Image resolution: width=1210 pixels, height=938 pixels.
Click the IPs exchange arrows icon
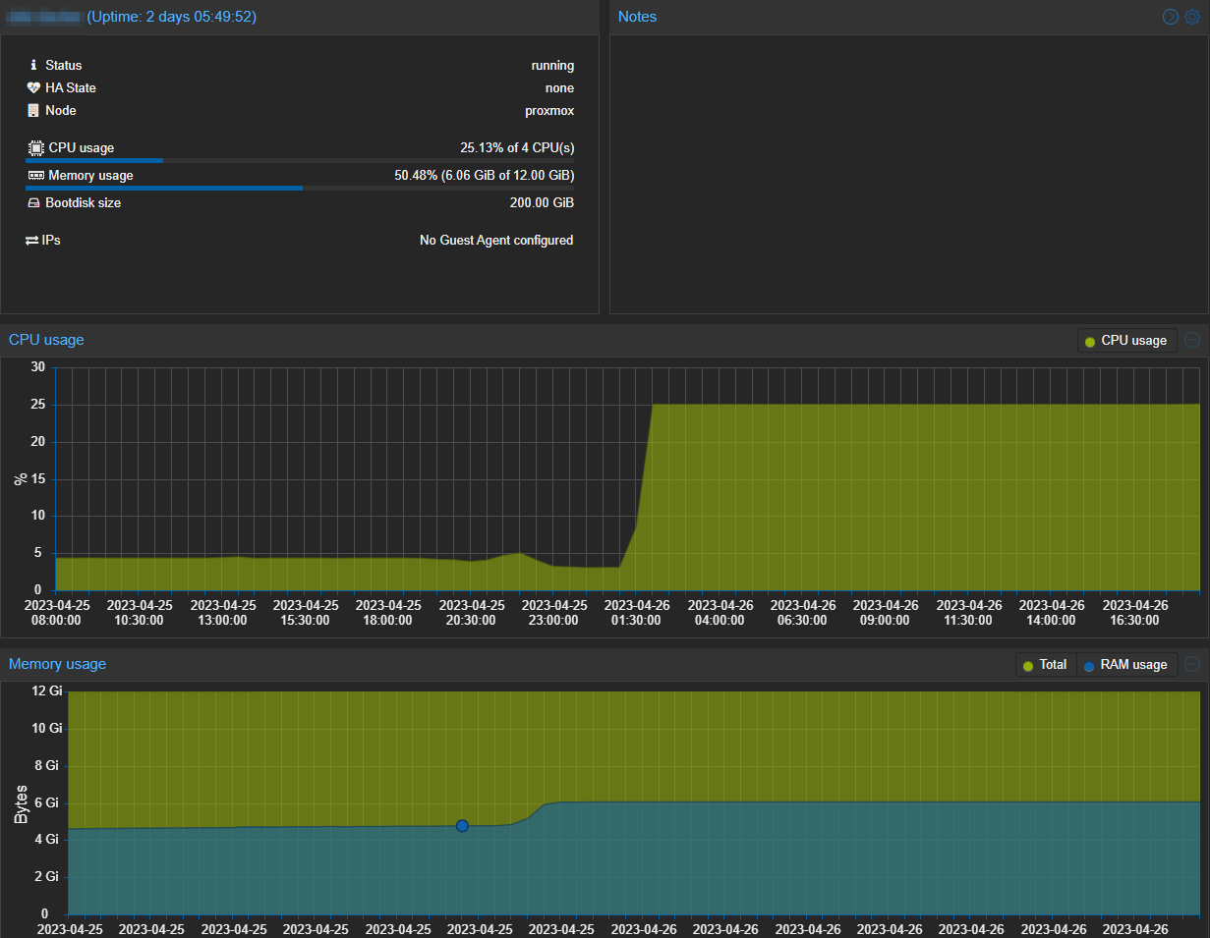pyautogui.click(x=32, y=240)
